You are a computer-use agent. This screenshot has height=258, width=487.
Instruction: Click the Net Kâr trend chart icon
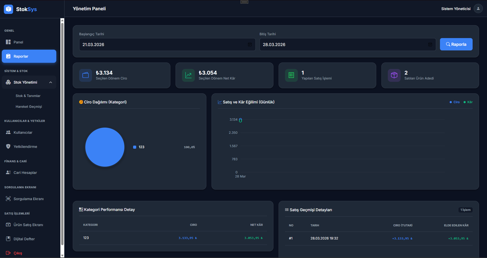coord(188,75)
